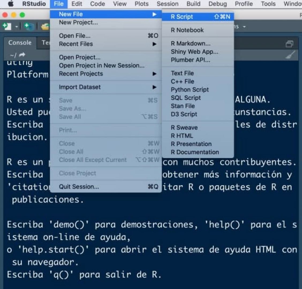302x289 pixels.
Task: Choose Shiny Web App... option
Action: click(x=194, y=52)
